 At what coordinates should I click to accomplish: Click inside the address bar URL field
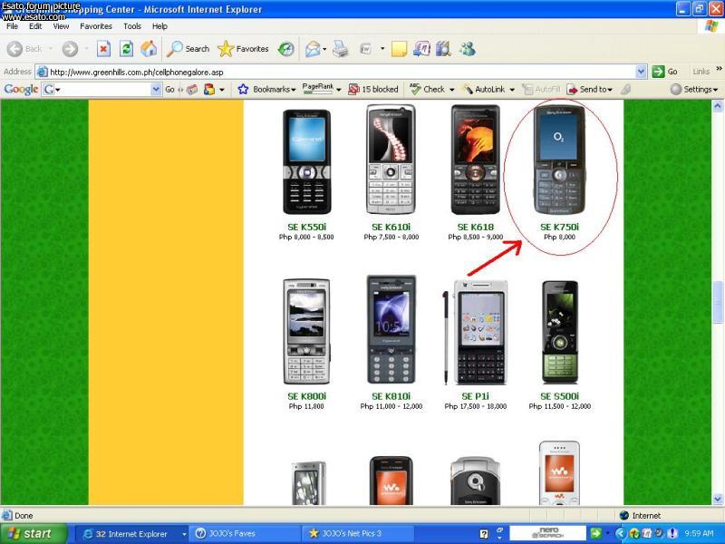point(343,72)
